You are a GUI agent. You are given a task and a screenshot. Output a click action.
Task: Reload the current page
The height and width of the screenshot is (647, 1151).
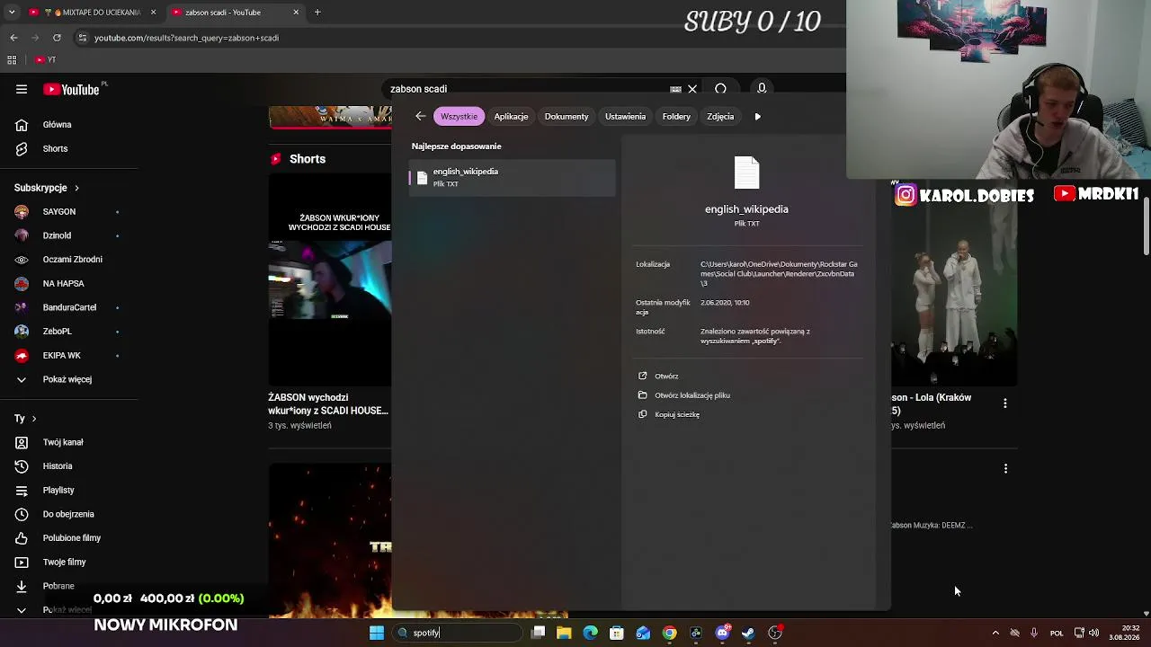click(x=57, y=38)
